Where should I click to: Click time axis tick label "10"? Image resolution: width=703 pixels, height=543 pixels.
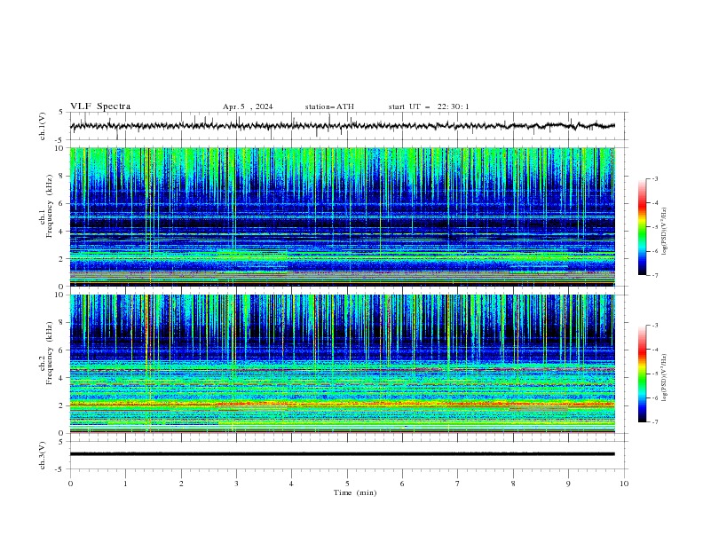(x=624, y=484)
